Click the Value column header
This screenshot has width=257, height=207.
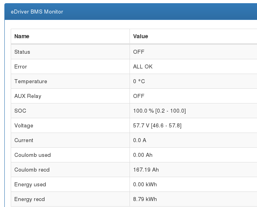pyautogui.click(x=141, y=36)
